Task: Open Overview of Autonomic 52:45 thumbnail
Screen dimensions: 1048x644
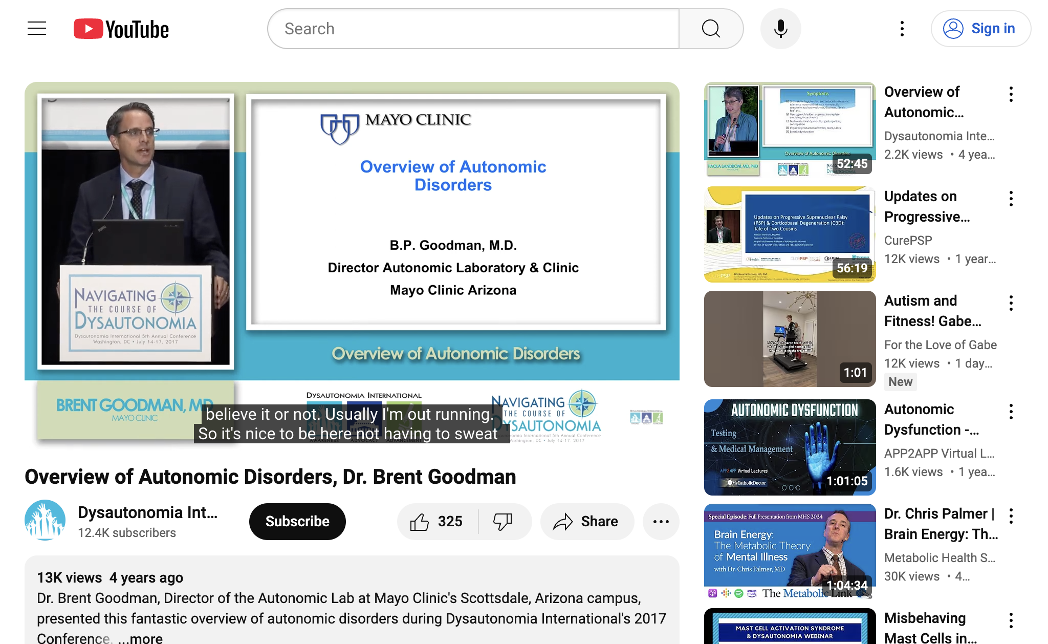Action: point(790,130)
